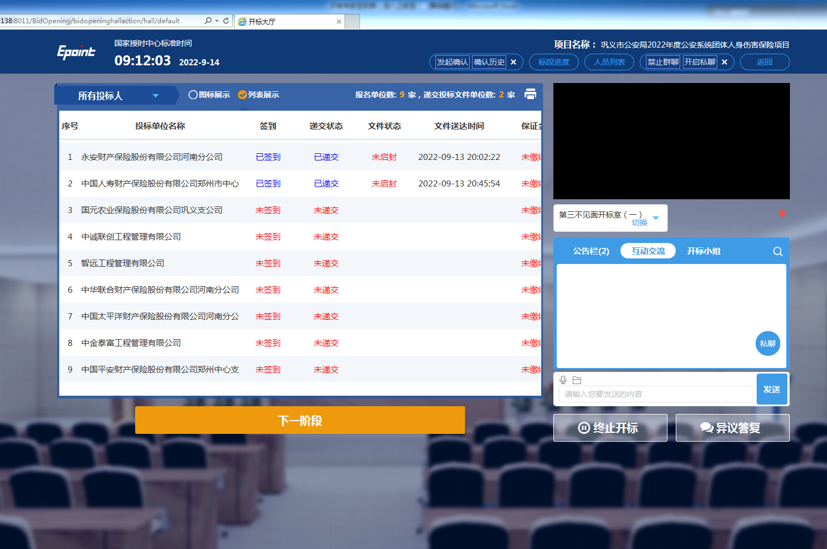
Task: Attach a file with folder icon
Action: click(x=577, y=380)
